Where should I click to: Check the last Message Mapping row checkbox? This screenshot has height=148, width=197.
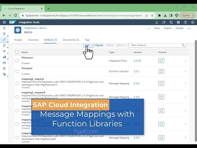17,138
